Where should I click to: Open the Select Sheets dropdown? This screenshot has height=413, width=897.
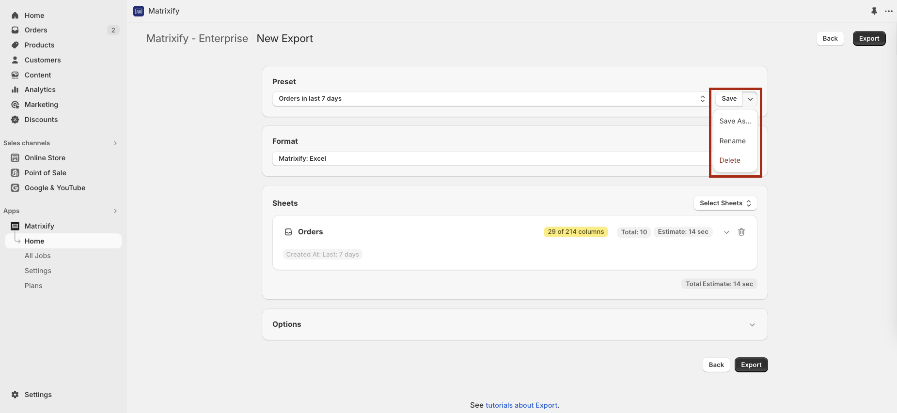725,203
